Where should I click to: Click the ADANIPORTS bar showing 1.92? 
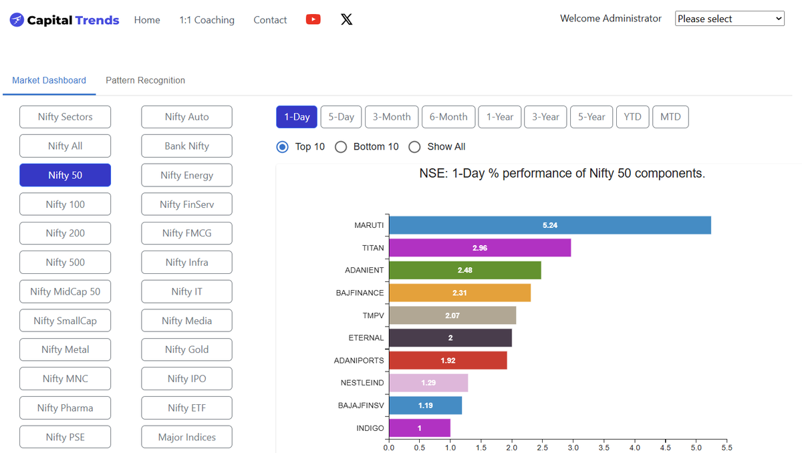(448, 360)
